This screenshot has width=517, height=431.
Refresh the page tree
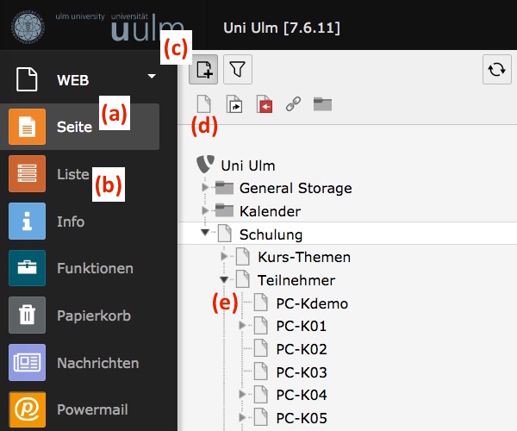[x=496, y=70]
